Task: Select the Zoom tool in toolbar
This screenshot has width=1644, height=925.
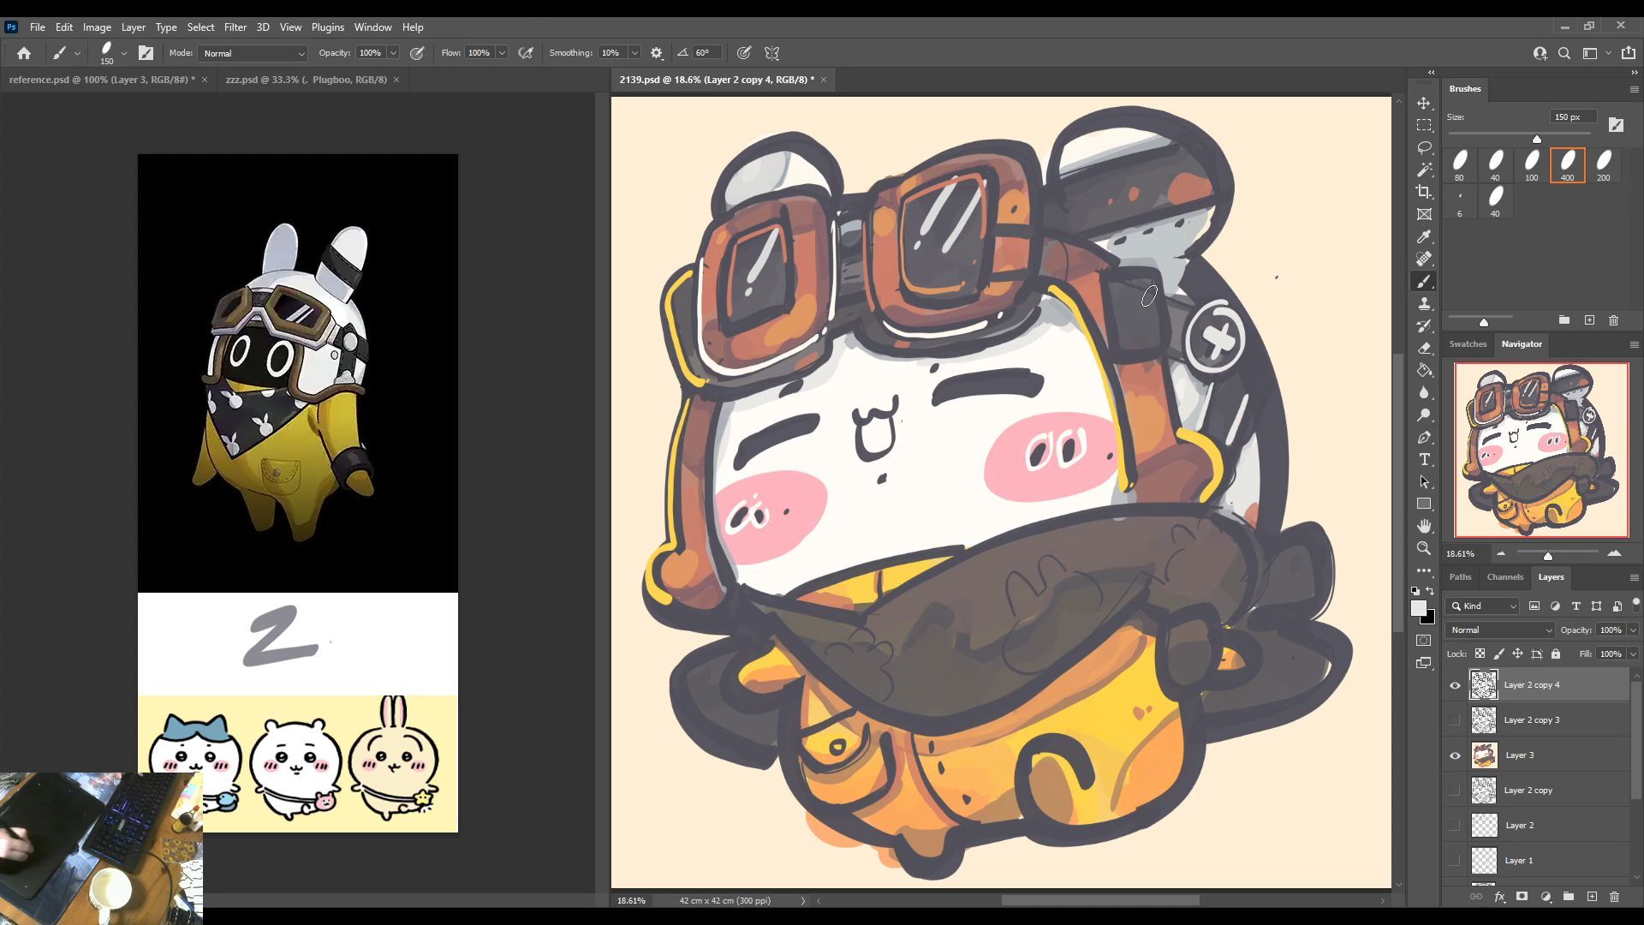Action: [1424, 548]
